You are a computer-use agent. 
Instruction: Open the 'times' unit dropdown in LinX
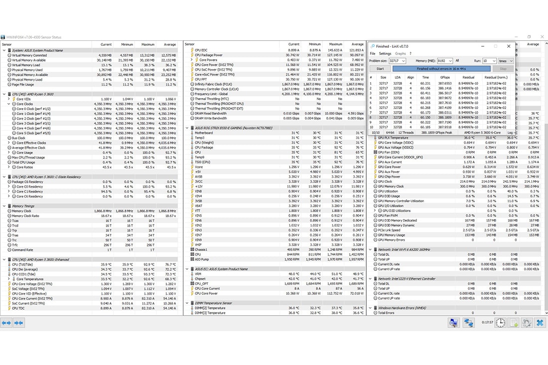[x=511, y=61]
